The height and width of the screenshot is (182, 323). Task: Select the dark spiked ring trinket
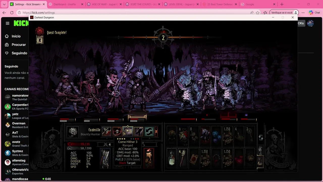[x=216, y=158]
